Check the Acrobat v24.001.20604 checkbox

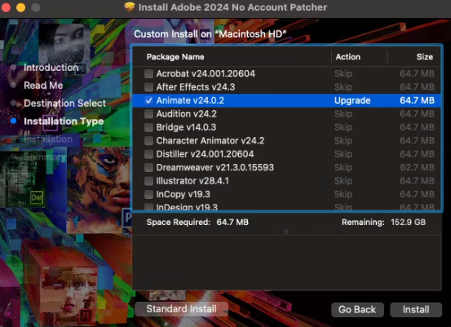[x=148, y=73]
